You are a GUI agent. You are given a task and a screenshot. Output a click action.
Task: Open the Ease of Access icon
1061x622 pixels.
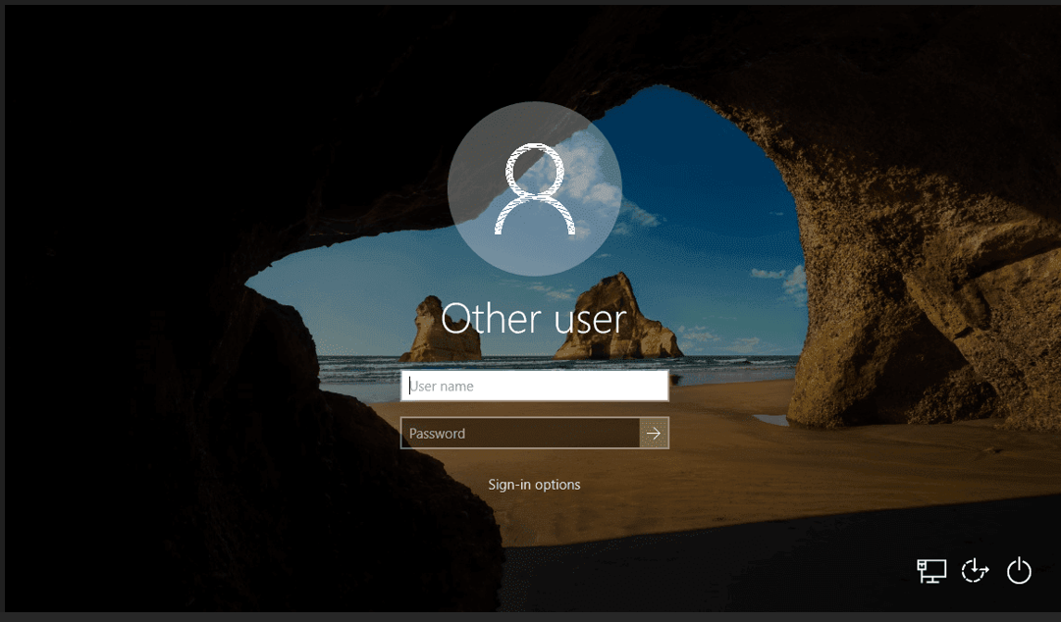(975, 571)
